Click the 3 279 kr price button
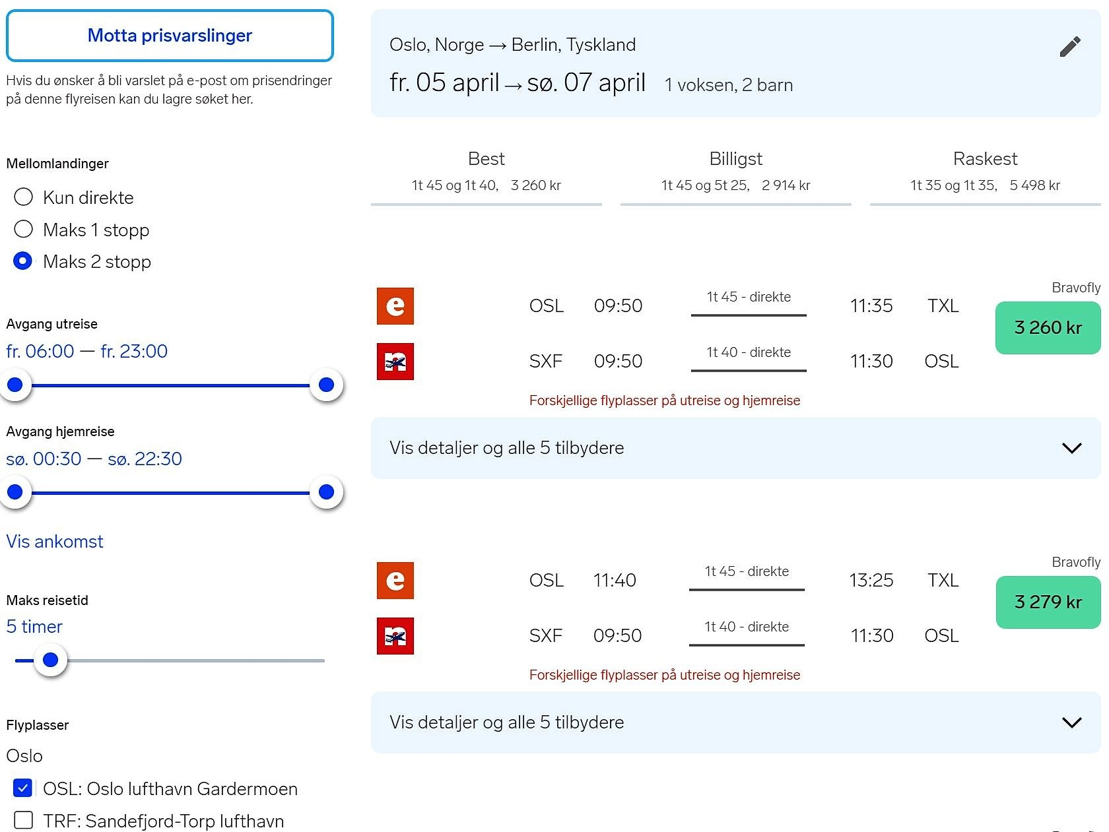This screenshot has width=1109, height=832. tap(1047, 602)
